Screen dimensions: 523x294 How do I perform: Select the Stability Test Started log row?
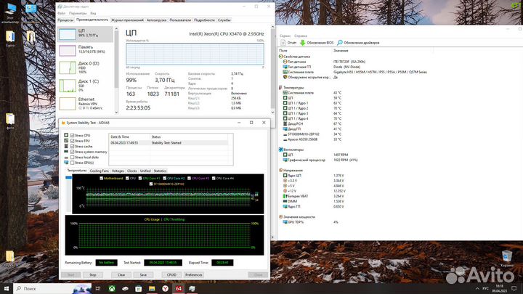pos(169,143)
